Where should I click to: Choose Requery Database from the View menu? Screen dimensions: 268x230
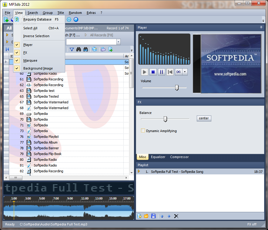(39, 19)
